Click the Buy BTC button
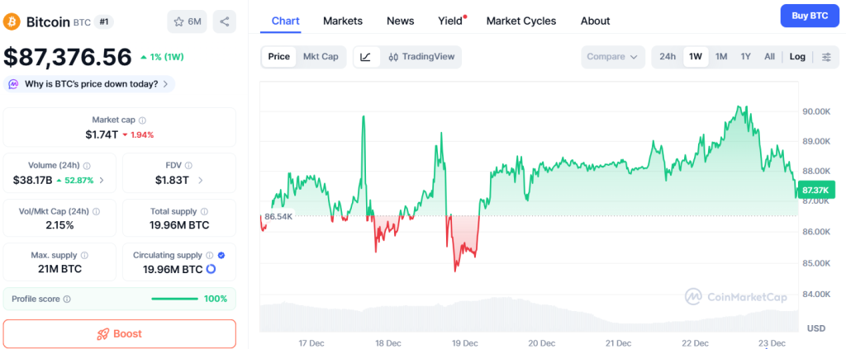The height and width of the screenshot is (349, 846). point(809,16)
